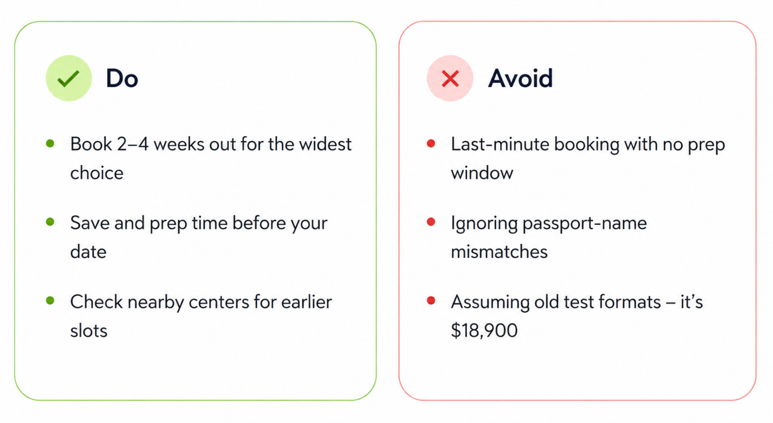Click the word slots in Do card

89,330
